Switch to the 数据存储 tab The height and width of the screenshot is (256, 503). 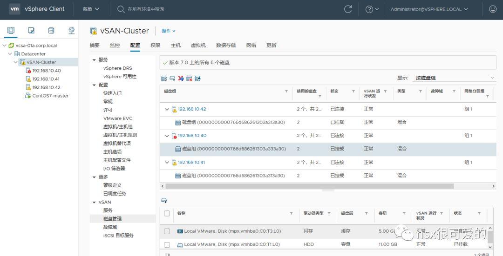pos(226,46)
